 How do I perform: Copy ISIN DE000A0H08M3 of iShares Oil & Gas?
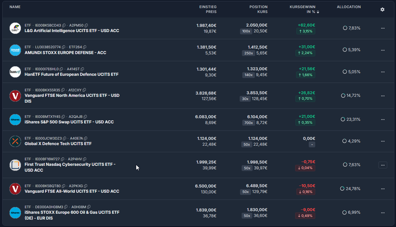[66, 207]
